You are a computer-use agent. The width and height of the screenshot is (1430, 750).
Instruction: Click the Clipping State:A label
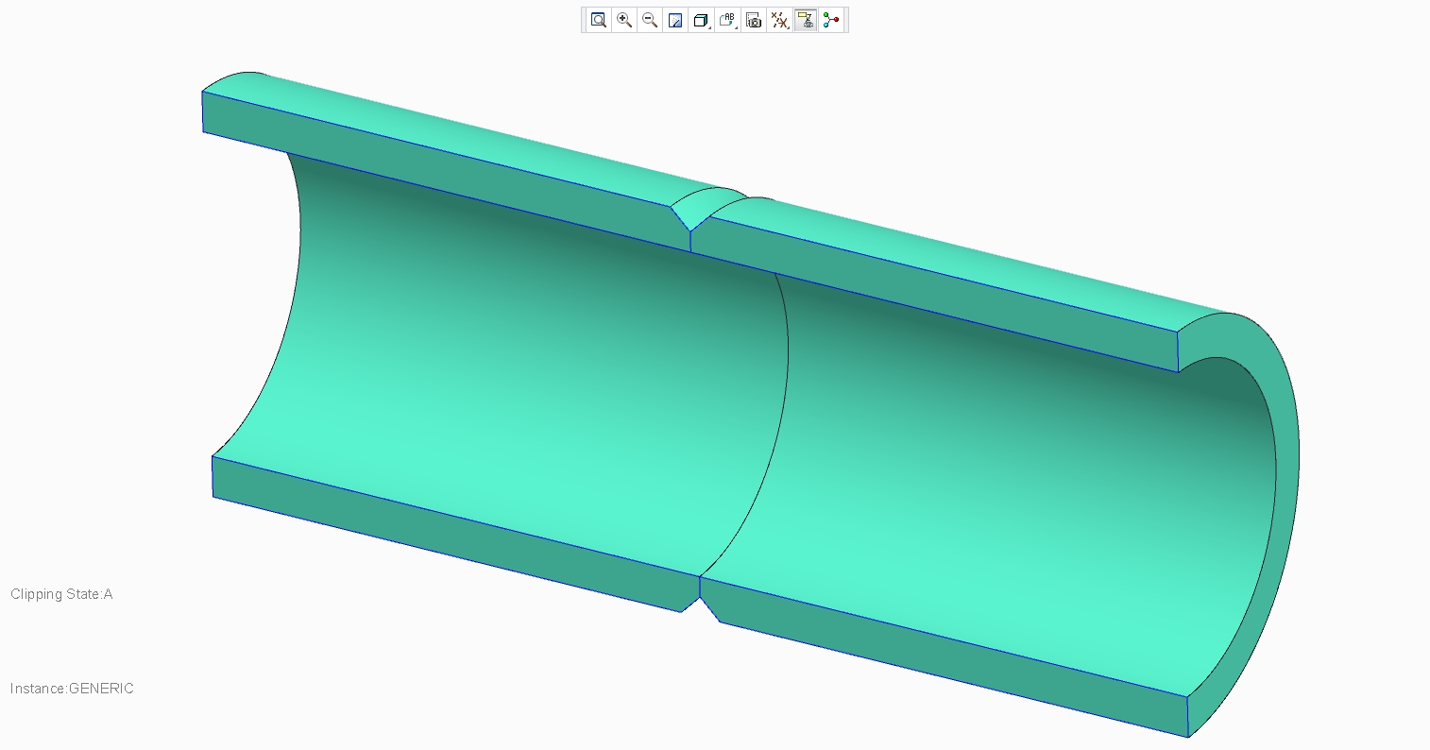pos(60,594)
